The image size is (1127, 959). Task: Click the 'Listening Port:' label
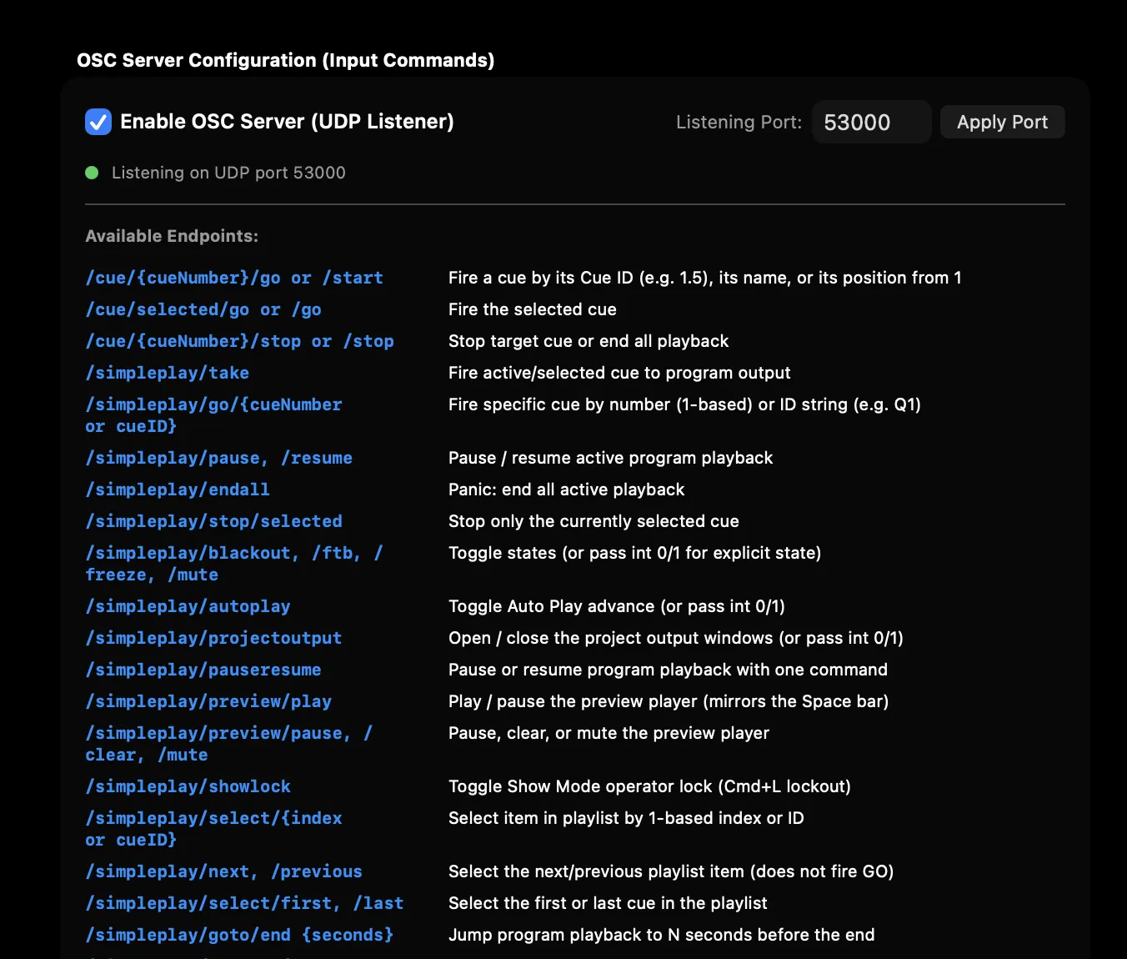(739, 122)
